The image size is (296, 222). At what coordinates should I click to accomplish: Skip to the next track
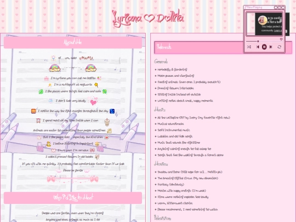[271, 47]
